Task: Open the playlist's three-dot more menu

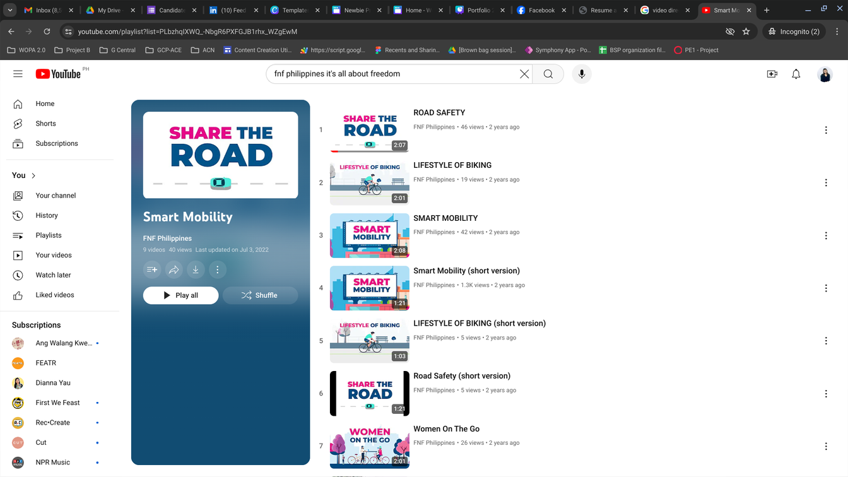Action: coord(218,270)
